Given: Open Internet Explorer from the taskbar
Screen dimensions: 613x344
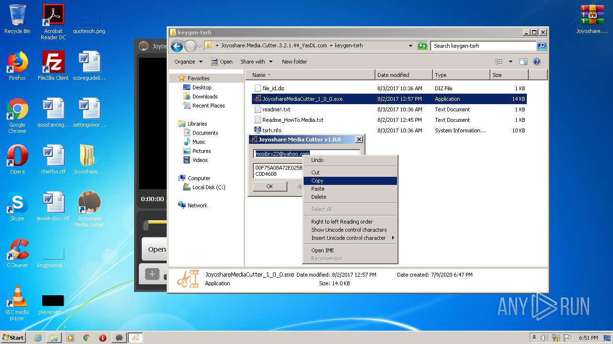Looking at the screenshot, I should click(x=38, y=338).
